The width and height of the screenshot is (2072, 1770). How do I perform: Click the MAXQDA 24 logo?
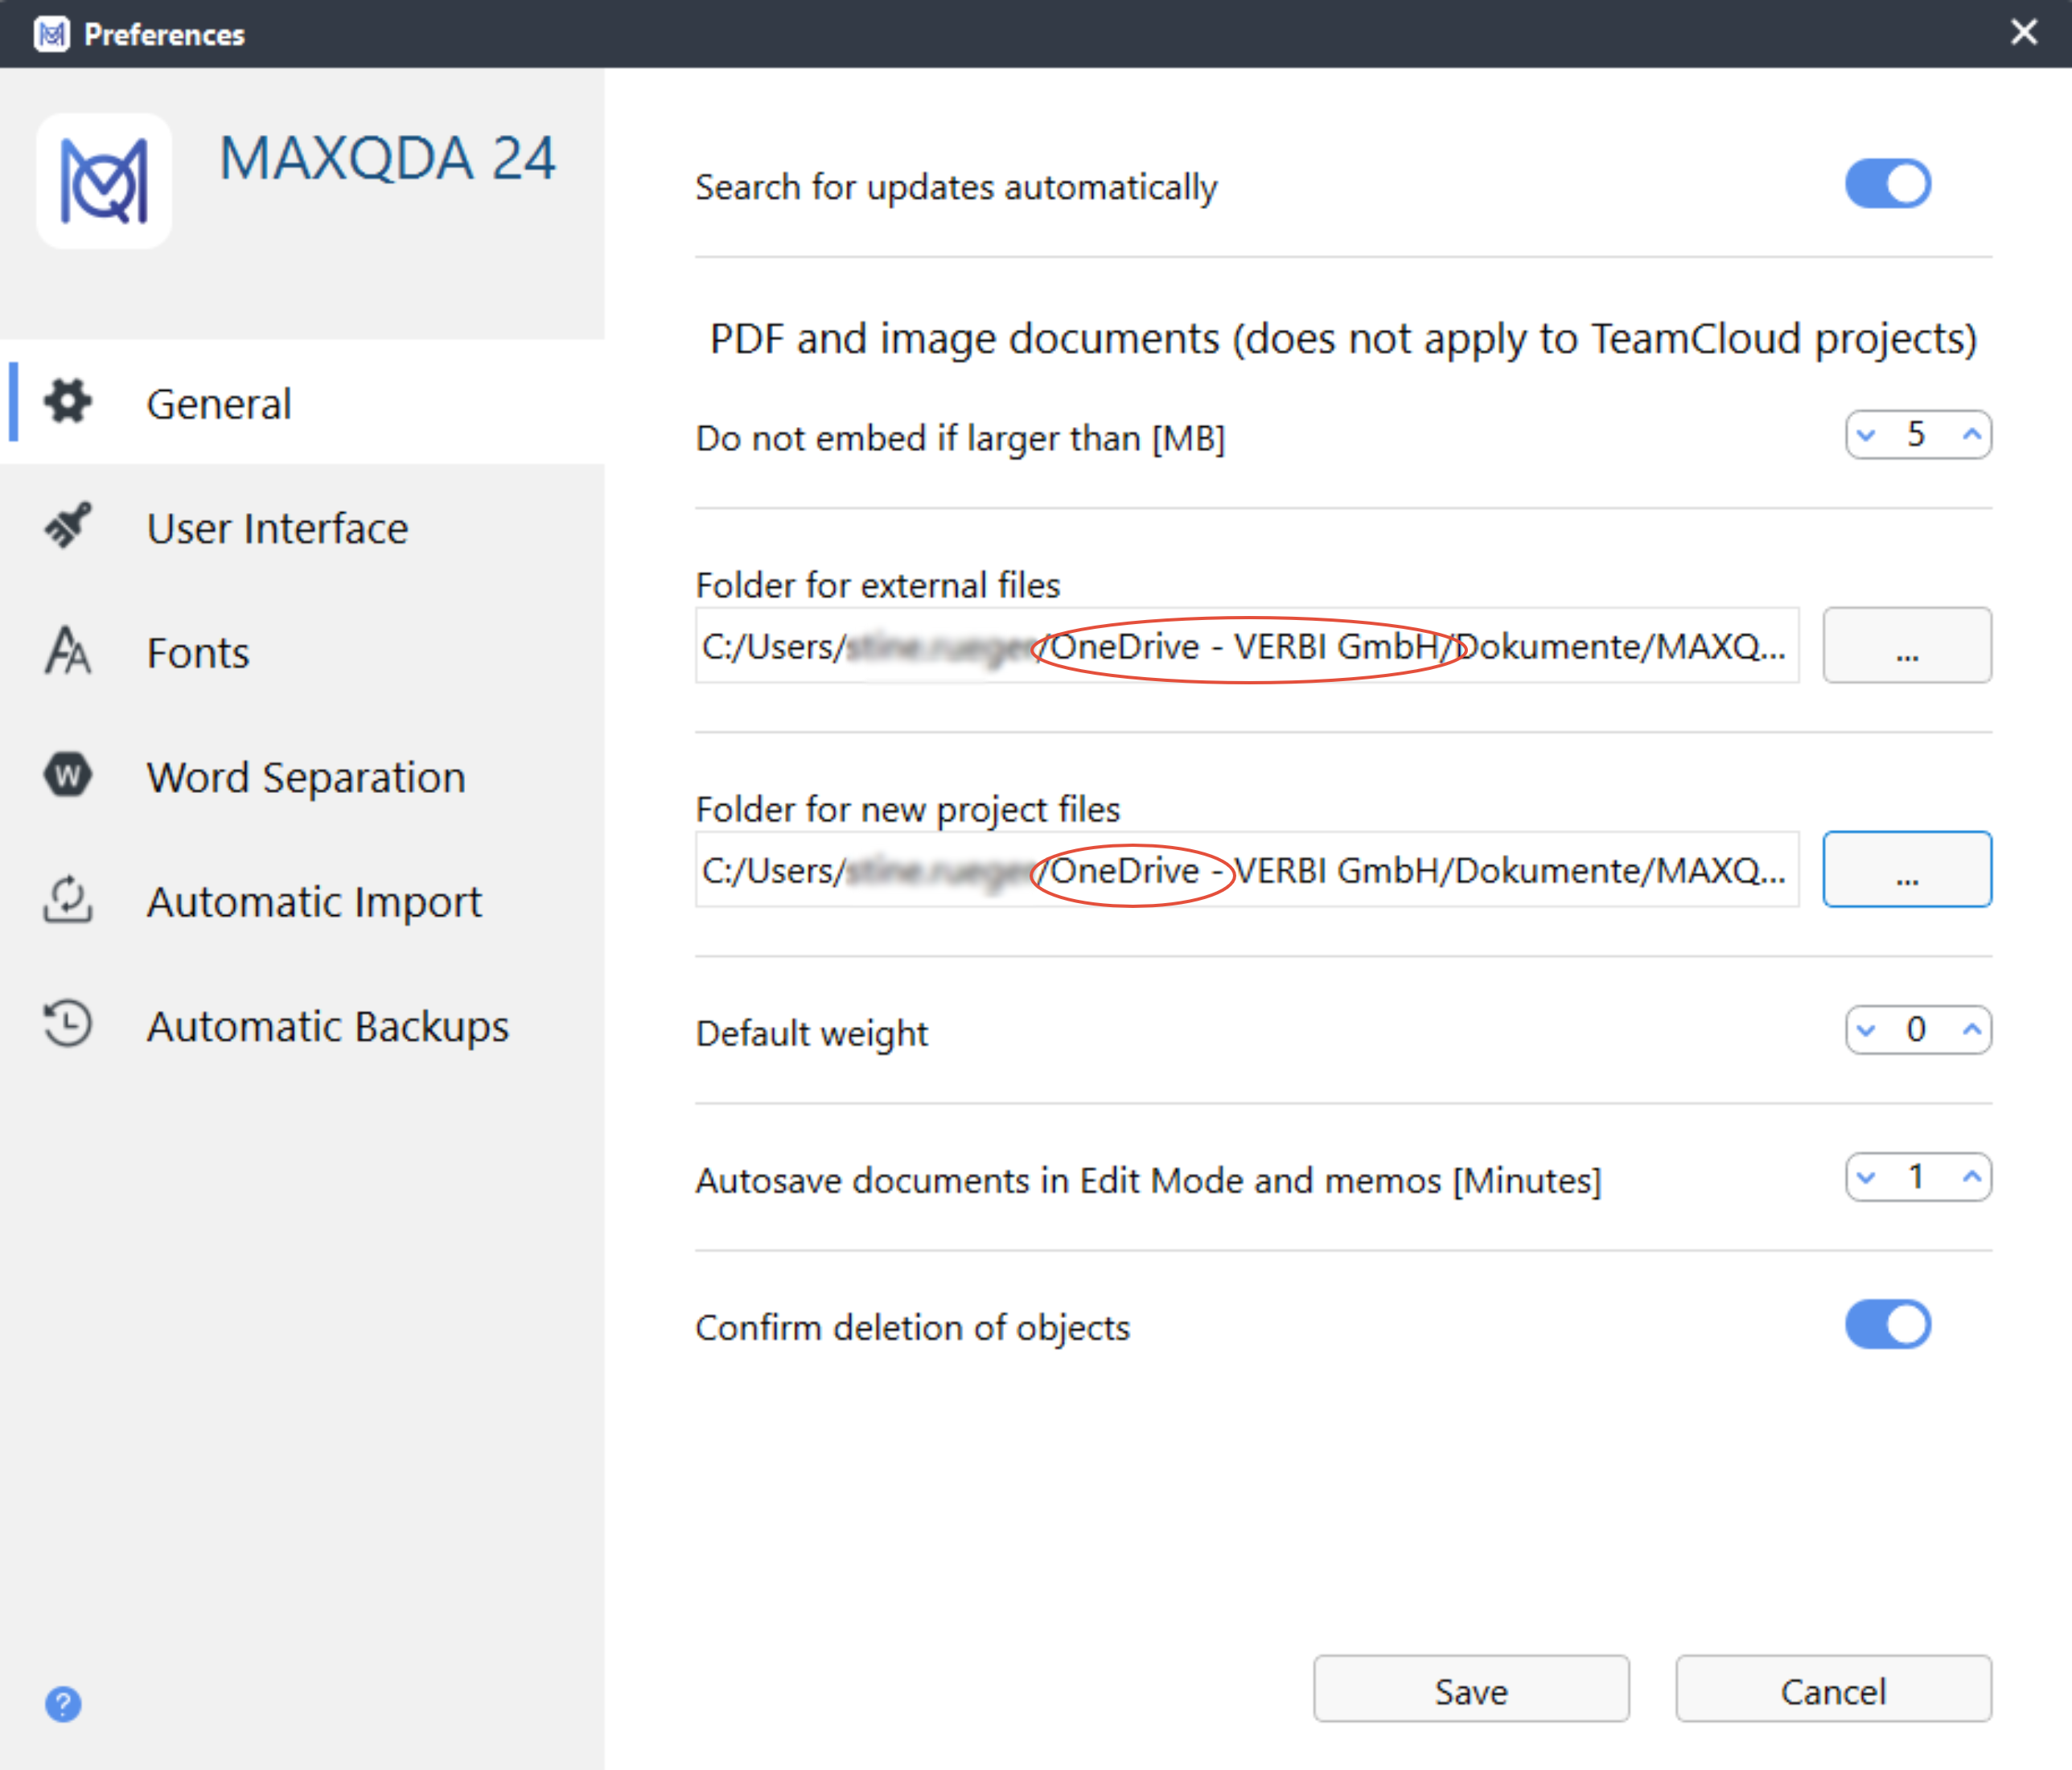coord(104,181)
